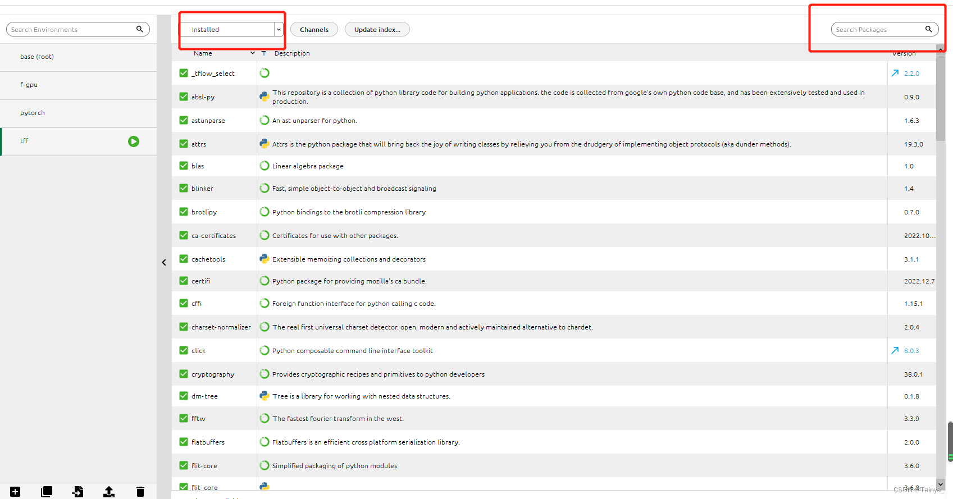This screenshot has height=499, width=953.
Task: Click version link 2.2.0 of _tflow_select
Action: coord(911,74)
